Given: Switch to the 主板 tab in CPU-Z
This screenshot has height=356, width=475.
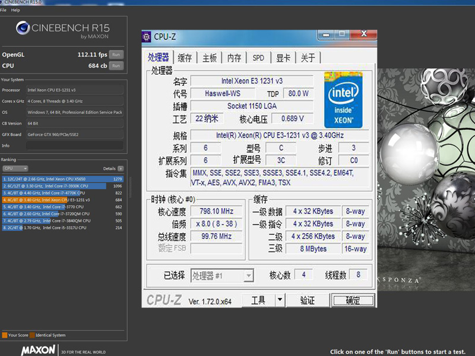Looking at the screenshot, I should 210,58.
